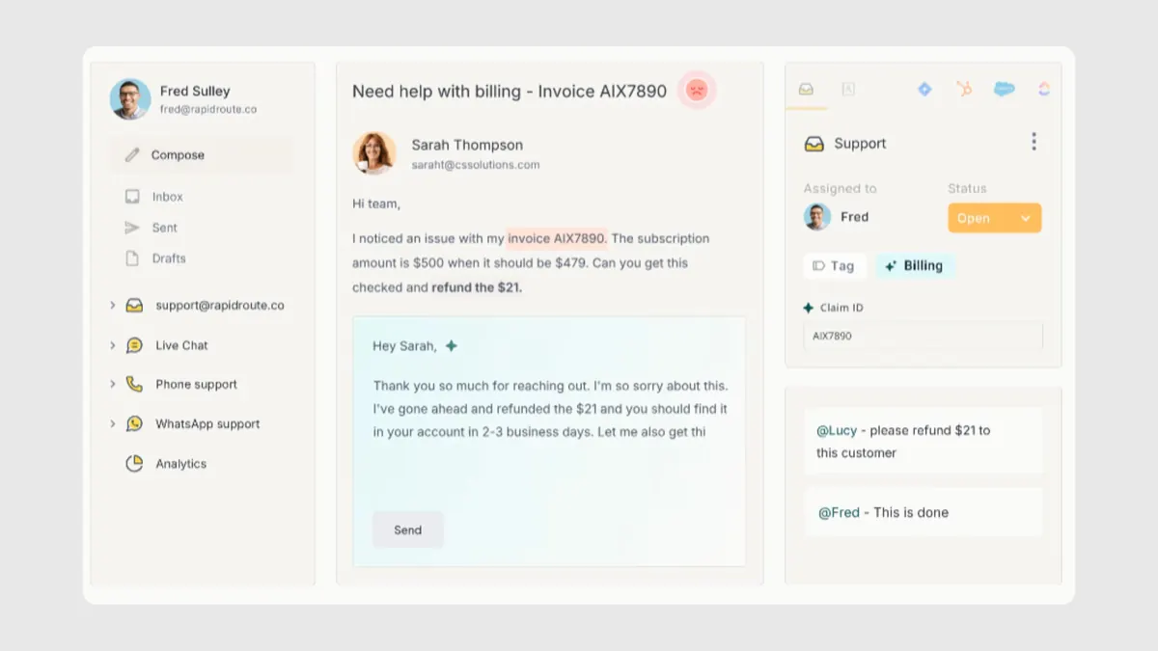Expand the support@rapidroute.co channel
The height and width of the screenshot is (651, 1158).
pos(113,306)
